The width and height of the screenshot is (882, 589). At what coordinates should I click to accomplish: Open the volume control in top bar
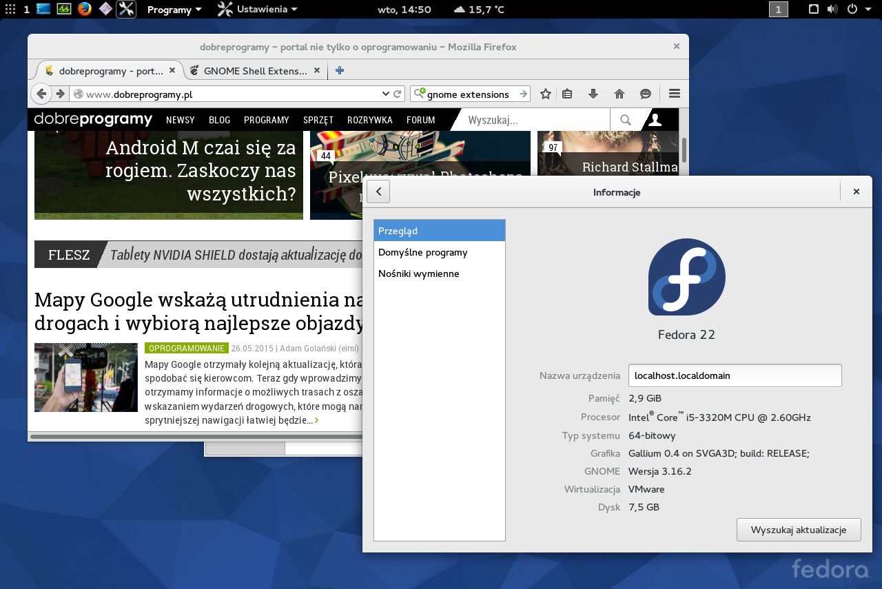pos(832,9)
